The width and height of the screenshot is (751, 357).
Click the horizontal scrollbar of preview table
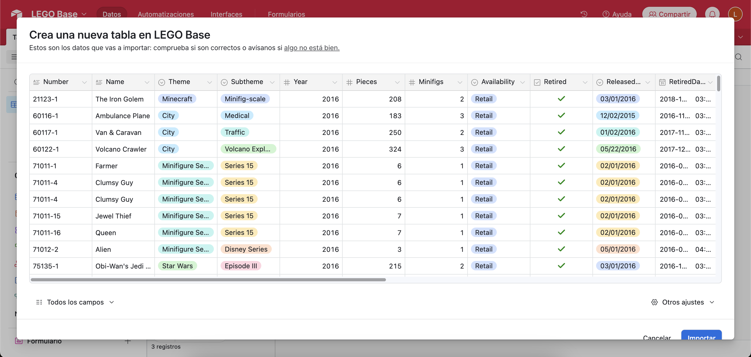(208, 280)
